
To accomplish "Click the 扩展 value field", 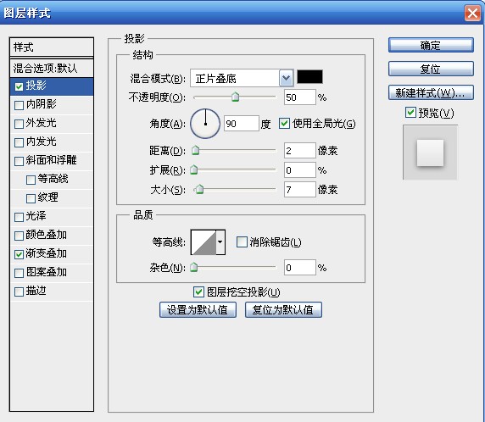I will tap(300, 170).
